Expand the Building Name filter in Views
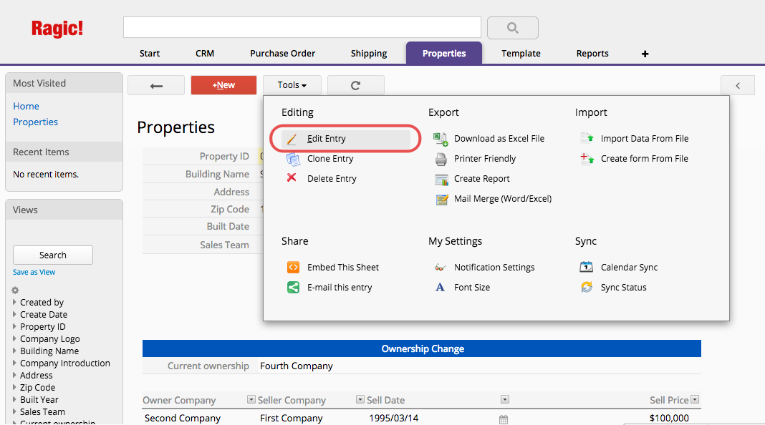The height and width of the screenshot is (425, 765). click(15, 351)
